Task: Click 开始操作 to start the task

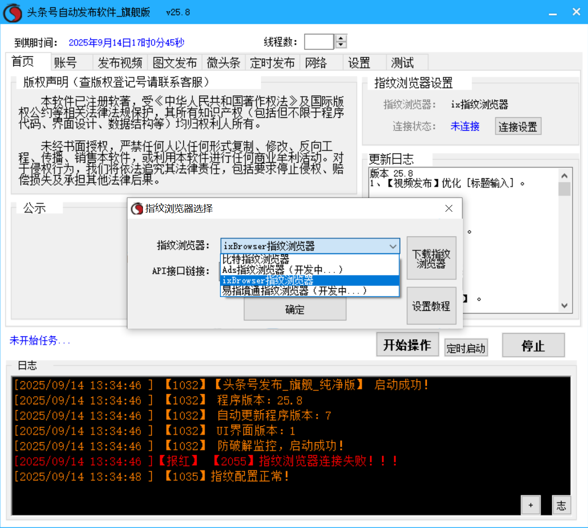Action: (x=407, y=344)
